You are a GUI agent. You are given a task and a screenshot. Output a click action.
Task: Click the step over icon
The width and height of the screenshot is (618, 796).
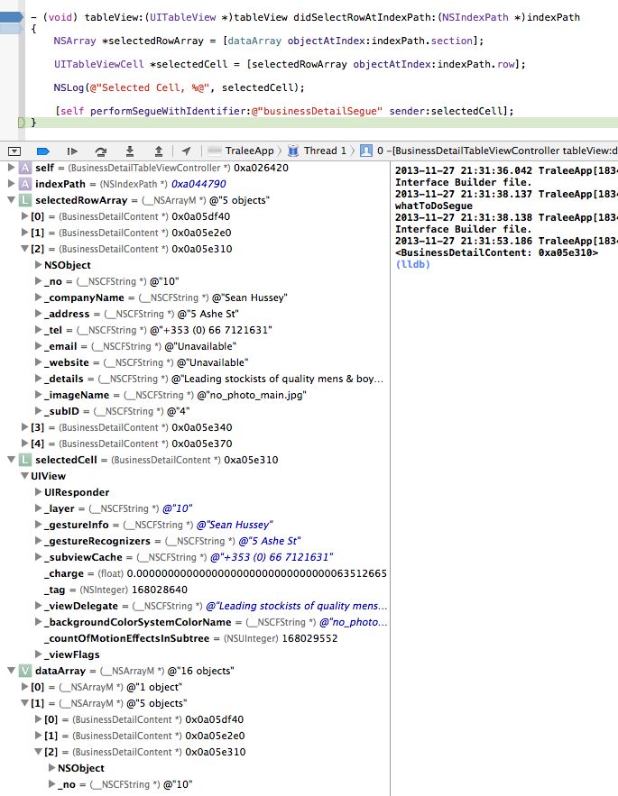pyautogui.click(x=101, y=151)
